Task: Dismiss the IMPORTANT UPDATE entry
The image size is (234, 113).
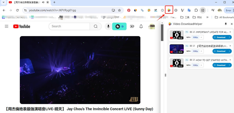Action: [x=230, y=32]
